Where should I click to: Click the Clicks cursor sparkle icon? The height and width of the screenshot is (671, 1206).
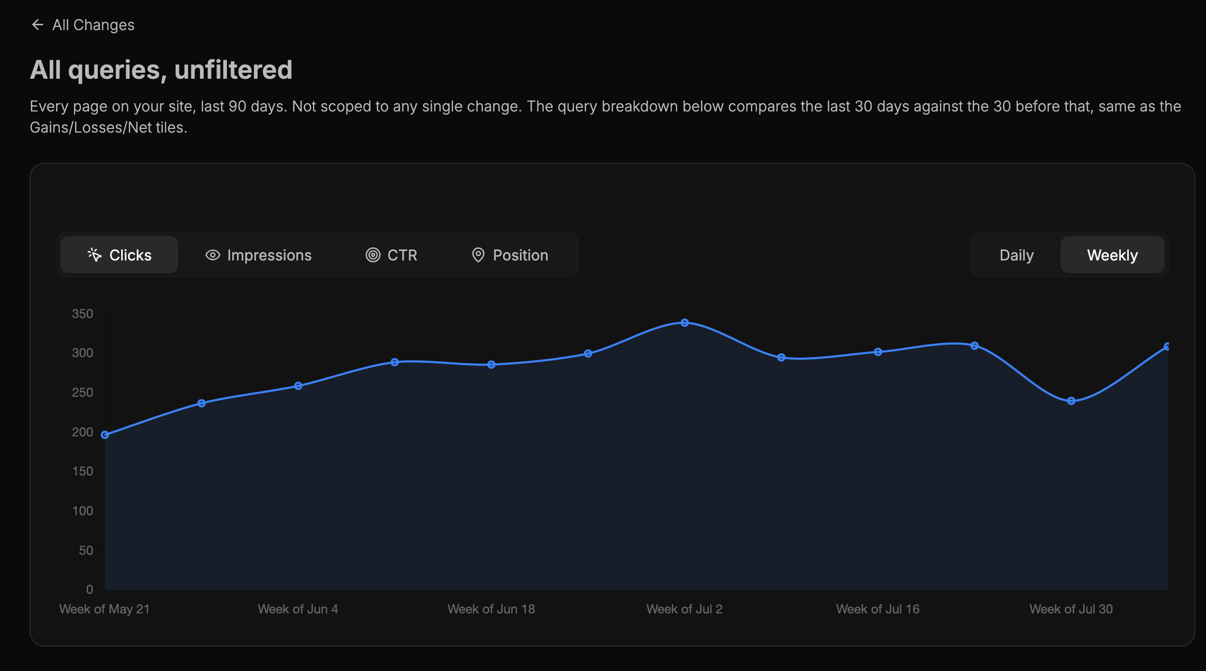(94, 255)
